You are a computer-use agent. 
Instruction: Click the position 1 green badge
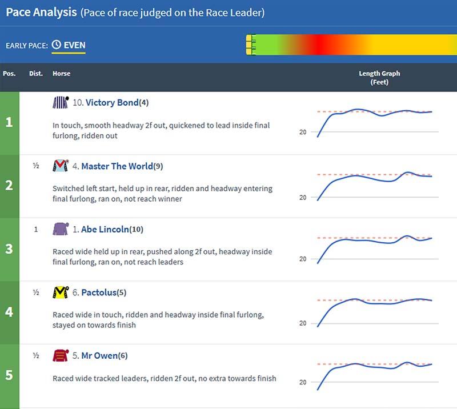tap(9, 122)
